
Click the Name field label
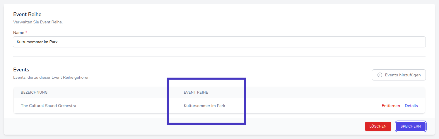(18, 32)
